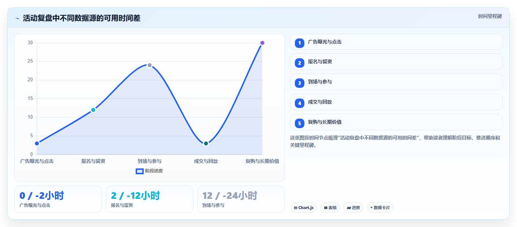Click the green 成交与回款 data point

(x=206, y=143)
